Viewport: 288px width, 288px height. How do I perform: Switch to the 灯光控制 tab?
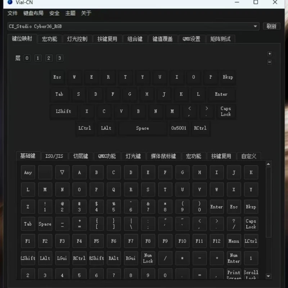coord(77,39)
